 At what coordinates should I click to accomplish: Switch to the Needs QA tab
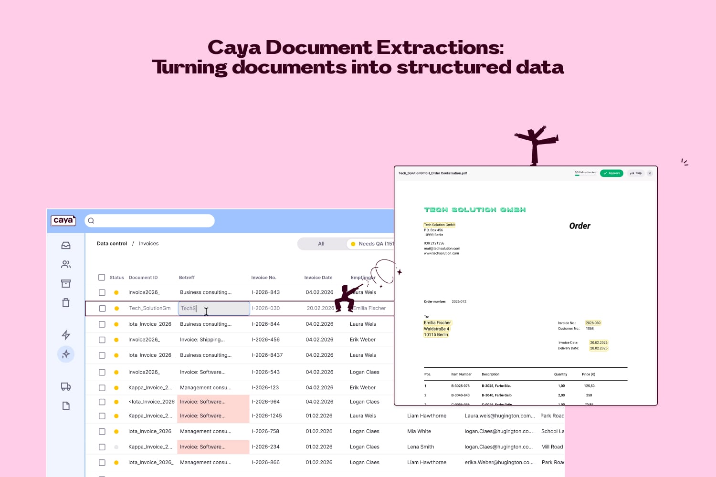coord(371,244)
